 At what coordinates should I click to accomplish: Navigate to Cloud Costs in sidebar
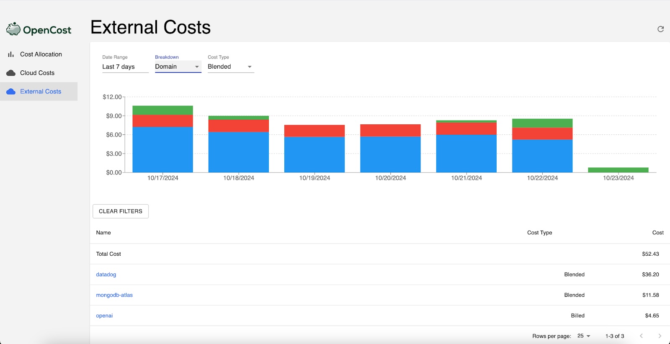pos(37,73)
